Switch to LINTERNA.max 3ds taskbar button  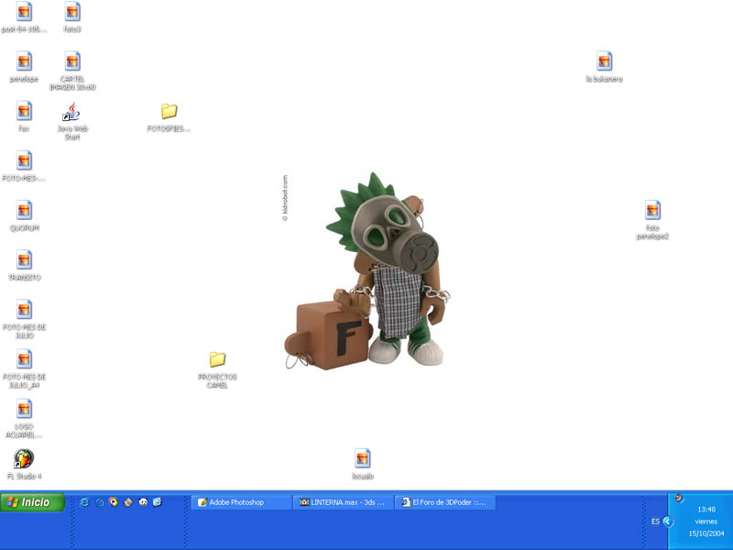pos(343,502)
